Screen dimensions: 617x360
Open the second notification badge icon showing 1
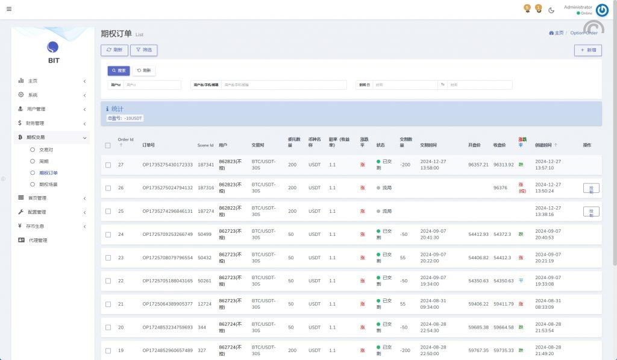click(538, 8)
